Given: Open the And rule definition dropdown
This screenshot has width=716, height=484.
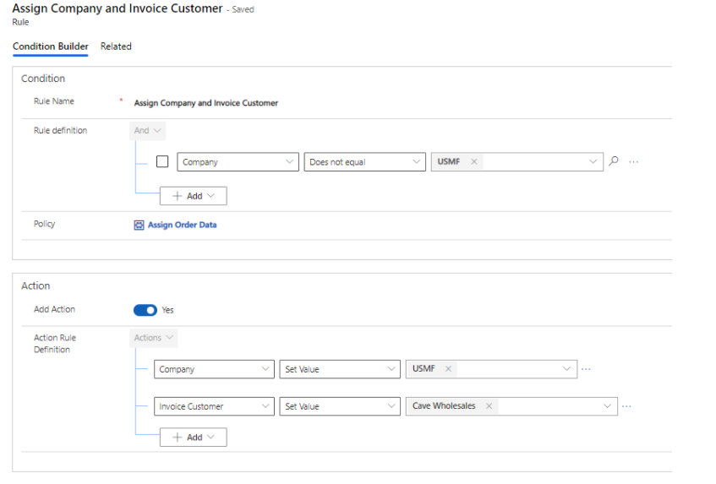Looking at the screenshot, I should (x=147, y=130).
